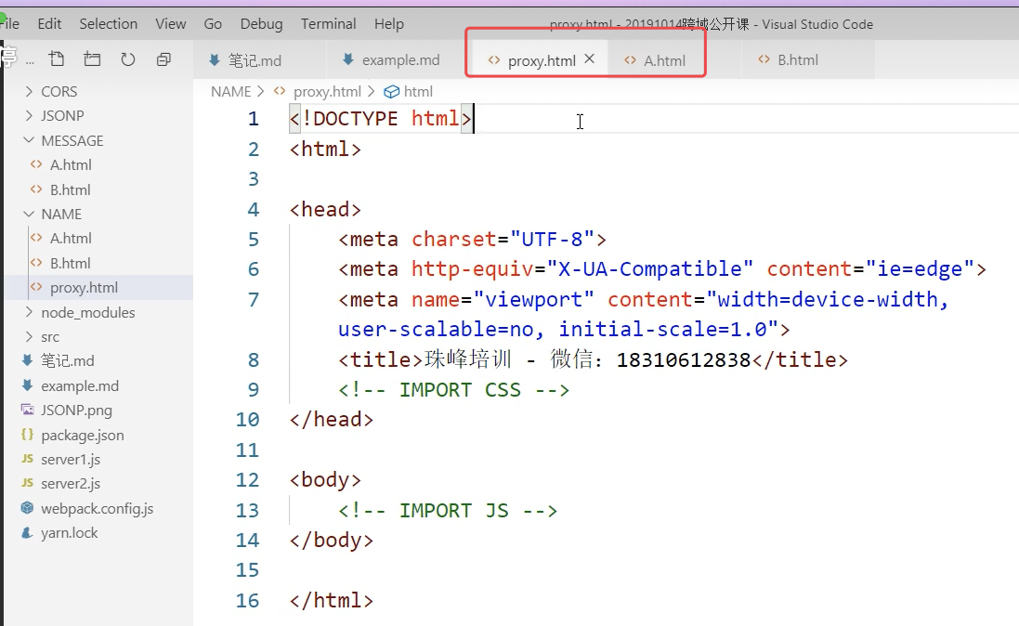Click the opening <body> tag
Image resolution: width=1019 pixels, height=626 pixels.
pyautogui.click(x=325, y=480)
